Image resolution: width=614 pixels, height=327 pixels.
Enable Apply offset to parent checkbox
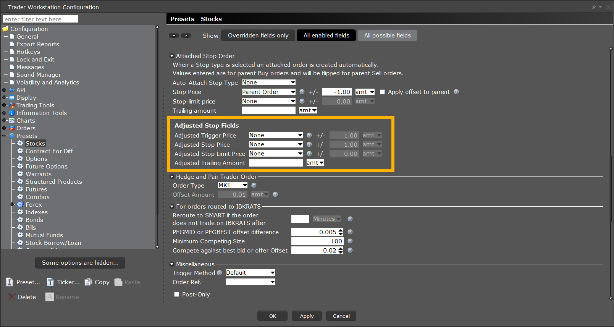click(382, 92)
